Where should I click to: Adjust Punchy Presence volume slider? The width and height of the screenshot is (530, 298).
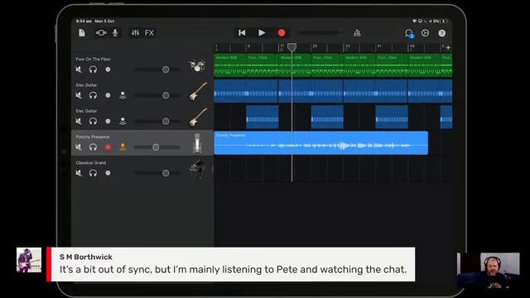pos(157,147)
